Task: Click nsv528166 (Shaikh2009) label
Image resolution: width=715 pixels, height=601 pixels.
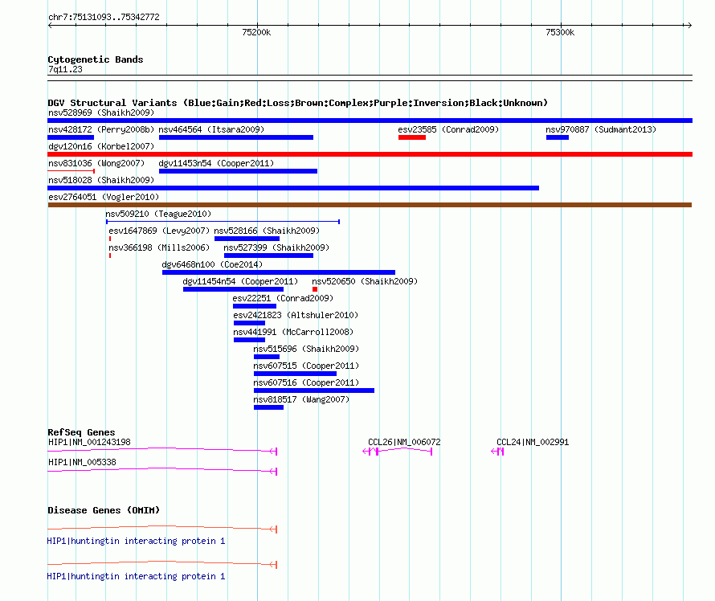Action: [x=267, y=231]
